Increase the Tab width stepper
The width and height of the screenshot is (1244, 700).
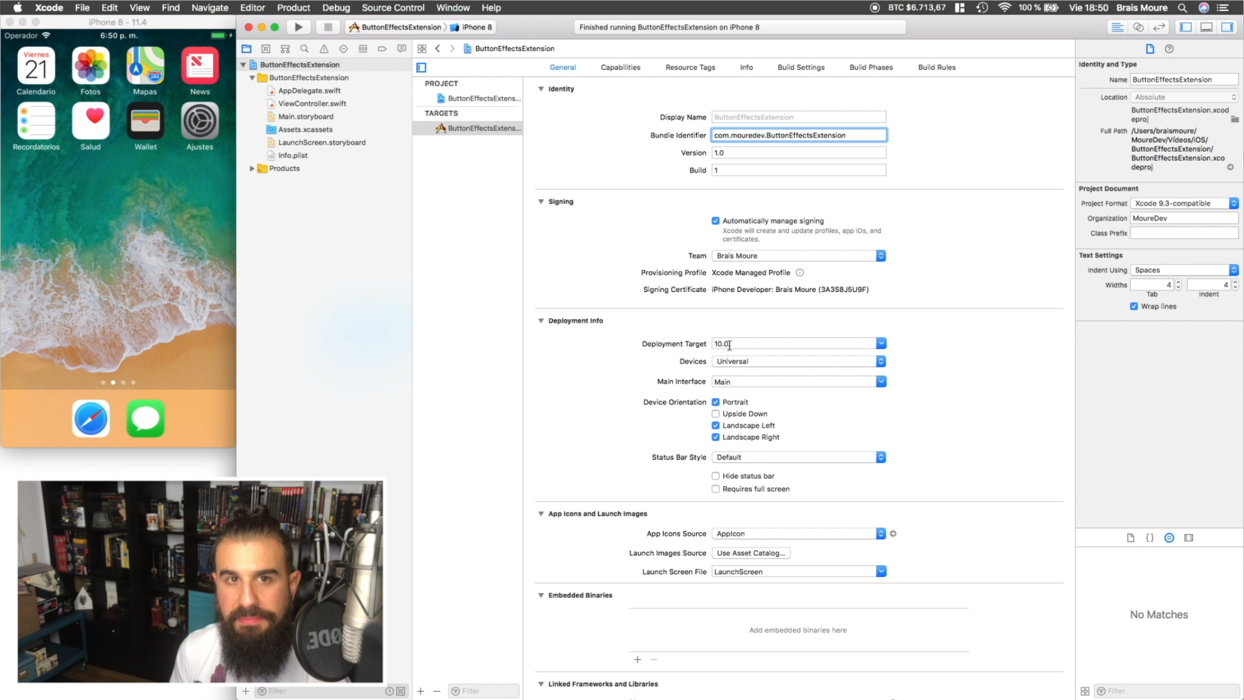[x=1178, y=282]
